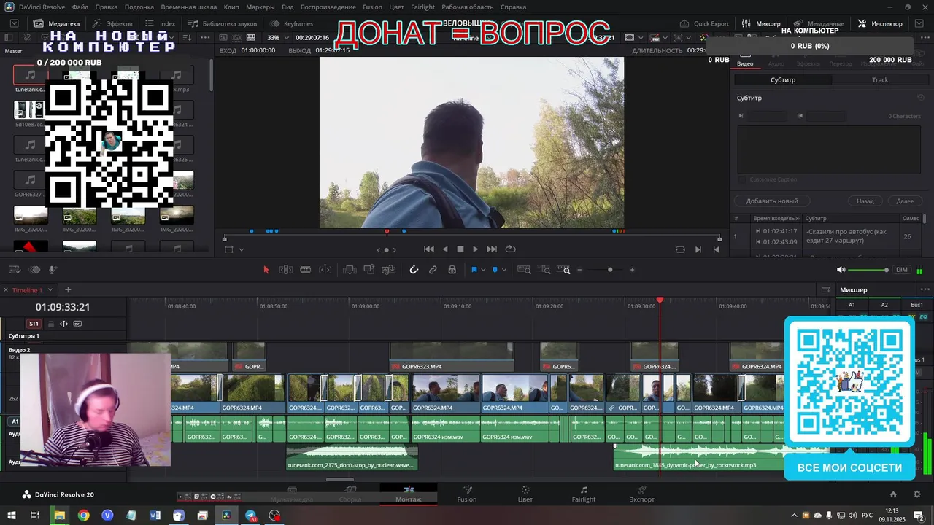Click Добавить новый subtitle button

(772, 201)
